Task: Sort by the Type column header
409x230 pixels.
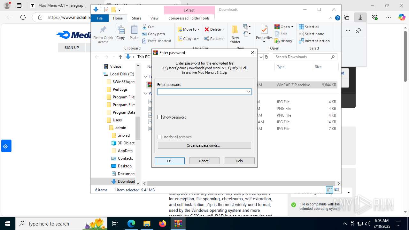Action: pos(293,67)
